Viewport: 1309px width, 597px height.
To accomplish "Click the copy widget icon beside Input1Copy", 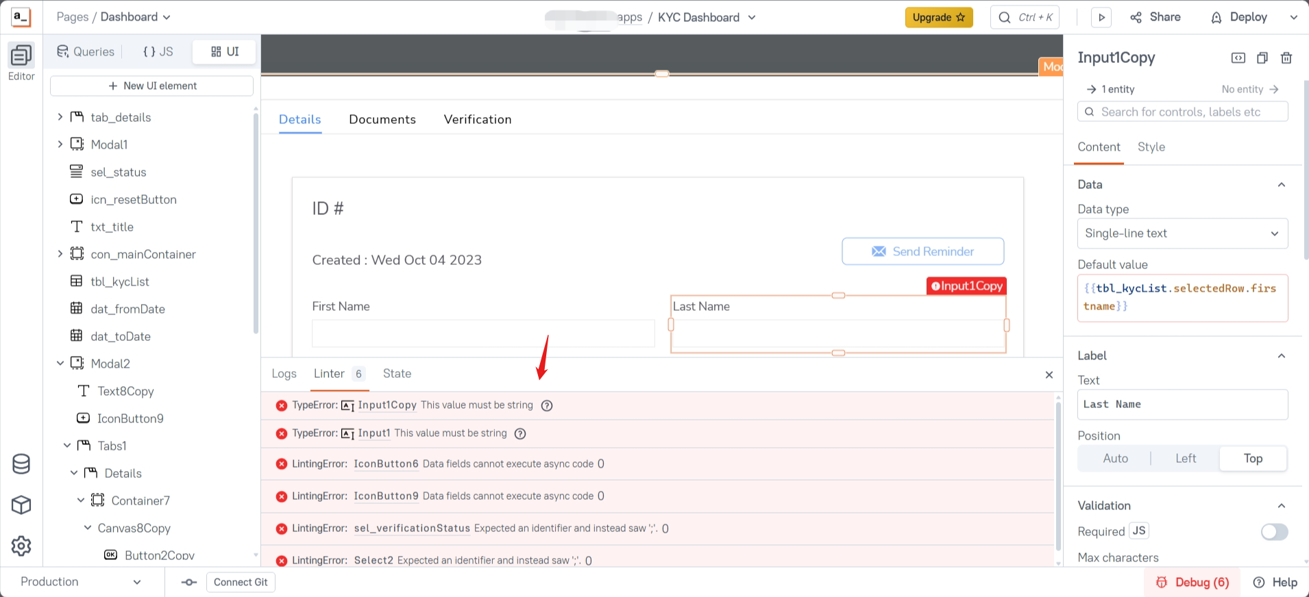I will pyautogui.click(x=1262, y=58).
